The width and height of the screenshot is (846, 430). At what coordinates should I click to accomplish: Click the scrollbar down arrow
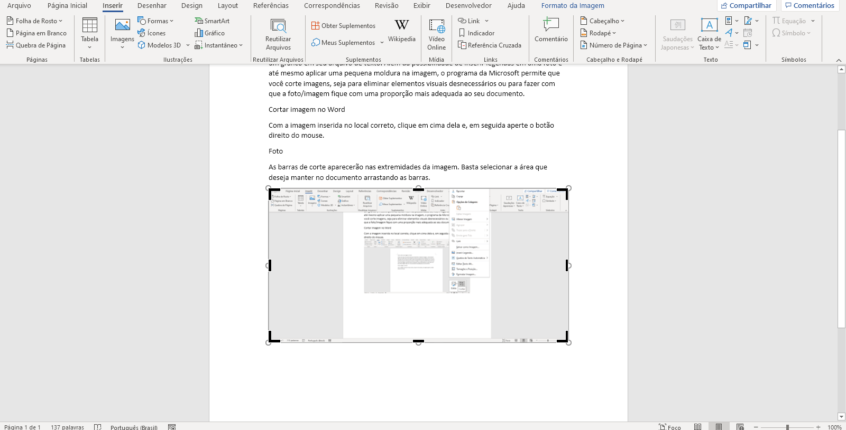click(841, 417)
